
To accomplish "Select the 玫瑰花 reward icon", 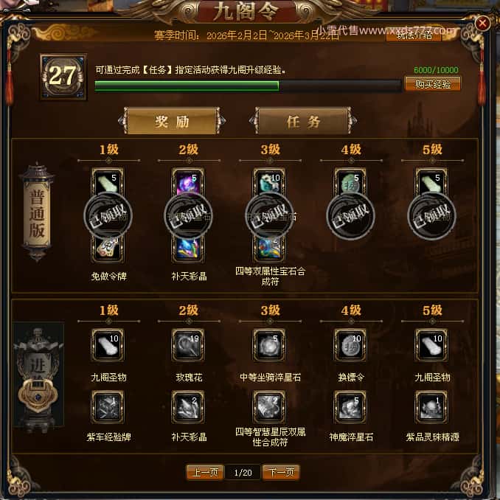I will click(189, 345).
